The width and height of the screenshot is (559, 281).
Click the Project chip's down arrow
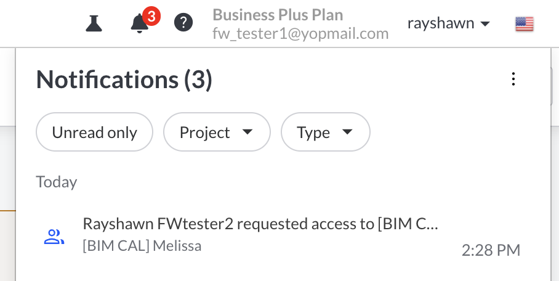click(247, 132)
